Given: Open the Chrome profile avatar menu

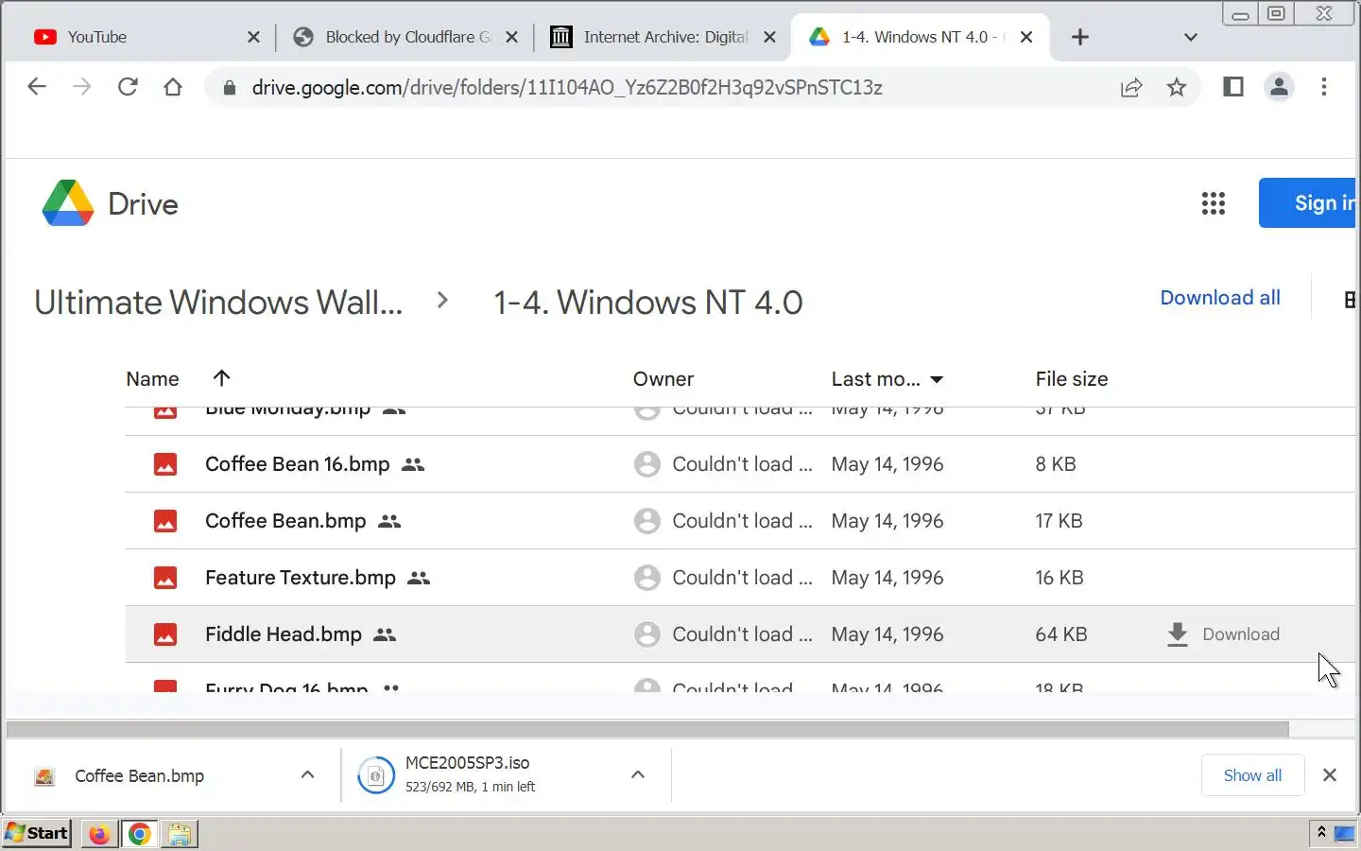Looking at the screenshot, I should [1279, 87].
